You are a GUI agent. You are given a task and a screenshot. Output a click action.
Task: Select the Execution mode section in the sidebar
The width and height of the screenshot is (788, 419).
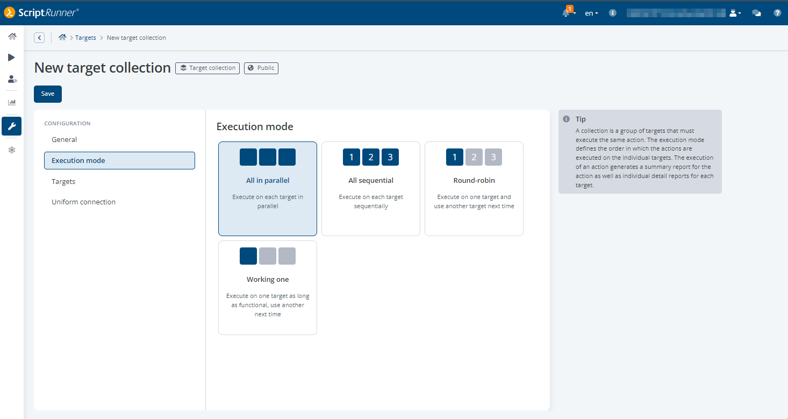[x=119, y=161]
